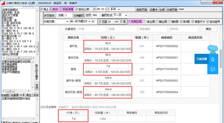The image size is (224, 123).
Task: Click the red app icon in the title bar
Action: (x=3, y=3)
